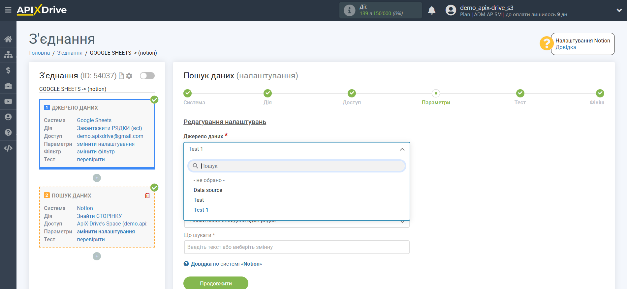Select "Data source" option
This screenshot has width=627, height=289.
click(208, 190)
